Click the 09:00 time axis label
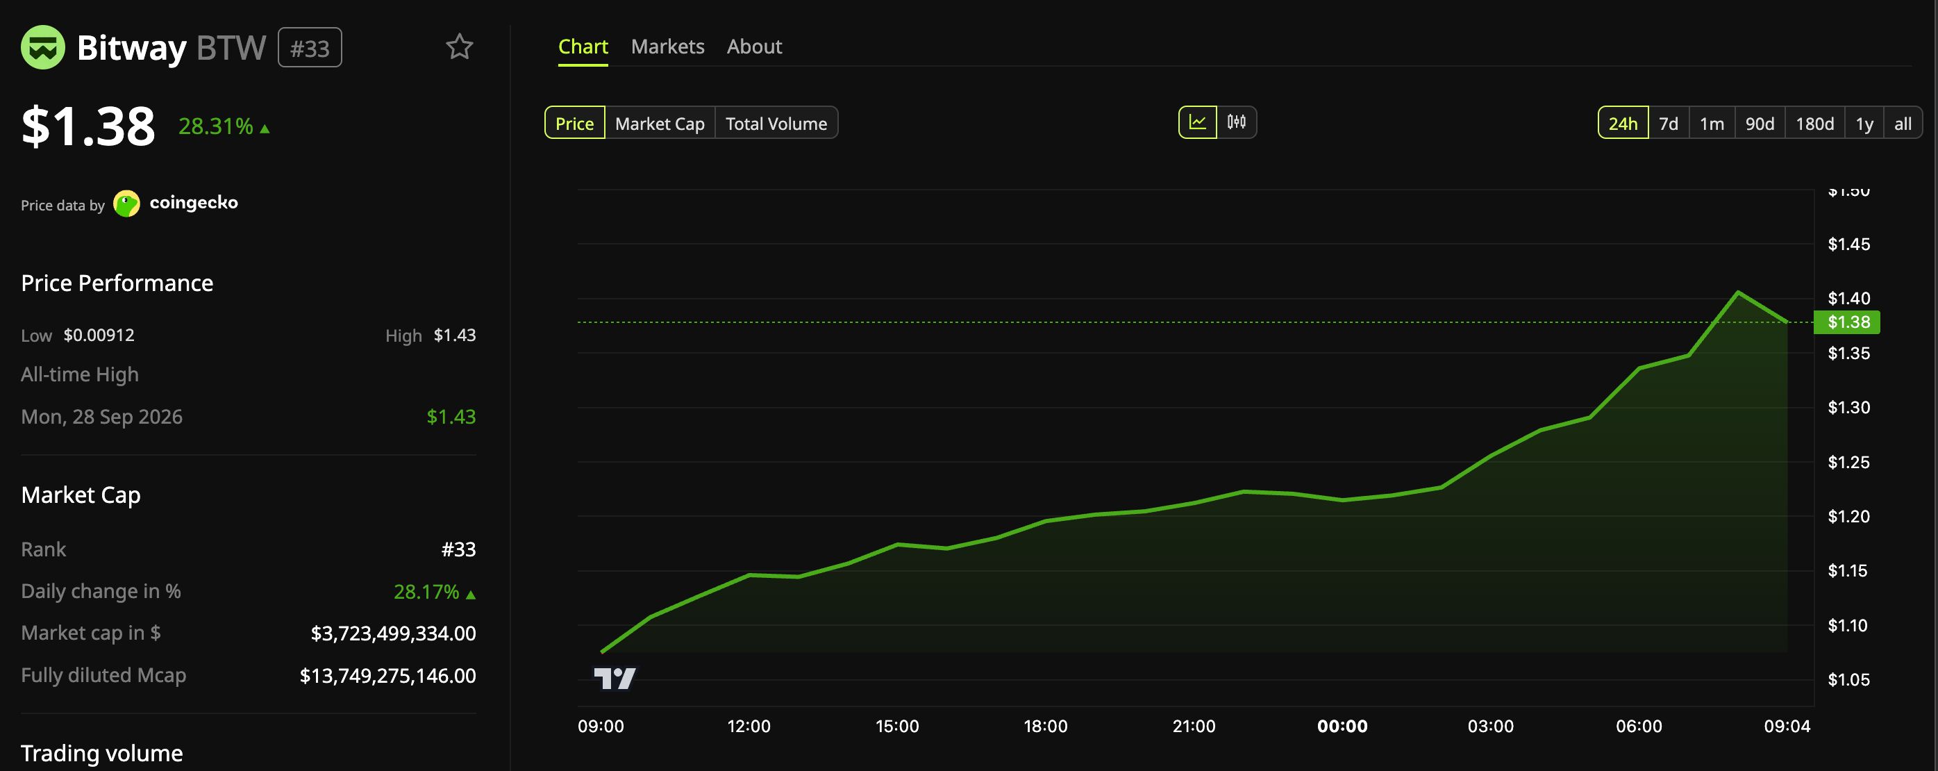The height and width of the screenshot is (771, 1938). tap(601, 726)
